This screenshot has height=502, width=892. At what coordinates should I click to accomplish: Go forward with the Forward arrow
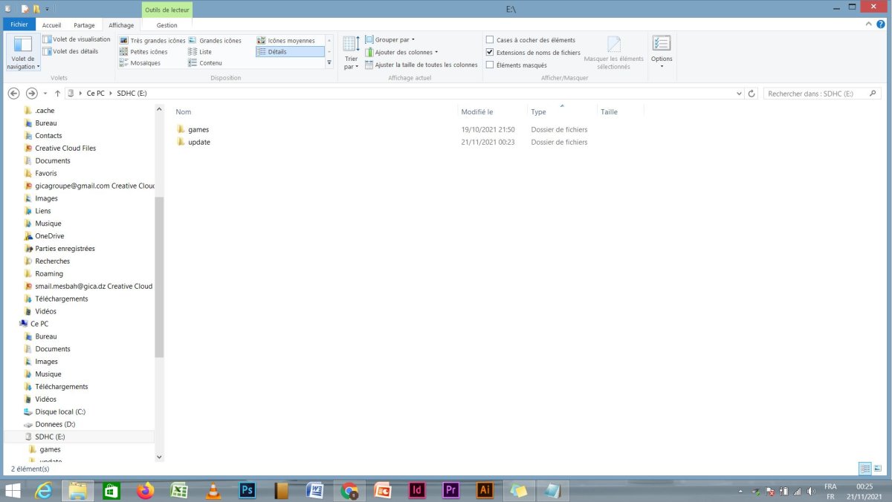(31, 94)
